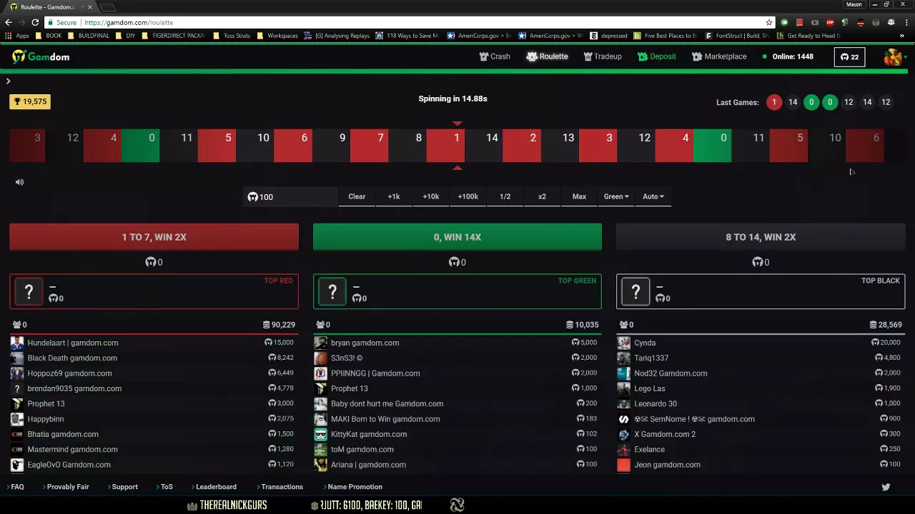915x514 pixels.
Task: Click the address bar URL
Action: [x=129, y=23]
